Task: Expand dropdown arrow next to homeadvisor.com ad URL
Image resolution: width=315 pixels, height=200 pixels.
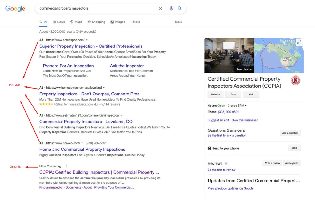Action: pyautogui.click(x=104, y=88)
